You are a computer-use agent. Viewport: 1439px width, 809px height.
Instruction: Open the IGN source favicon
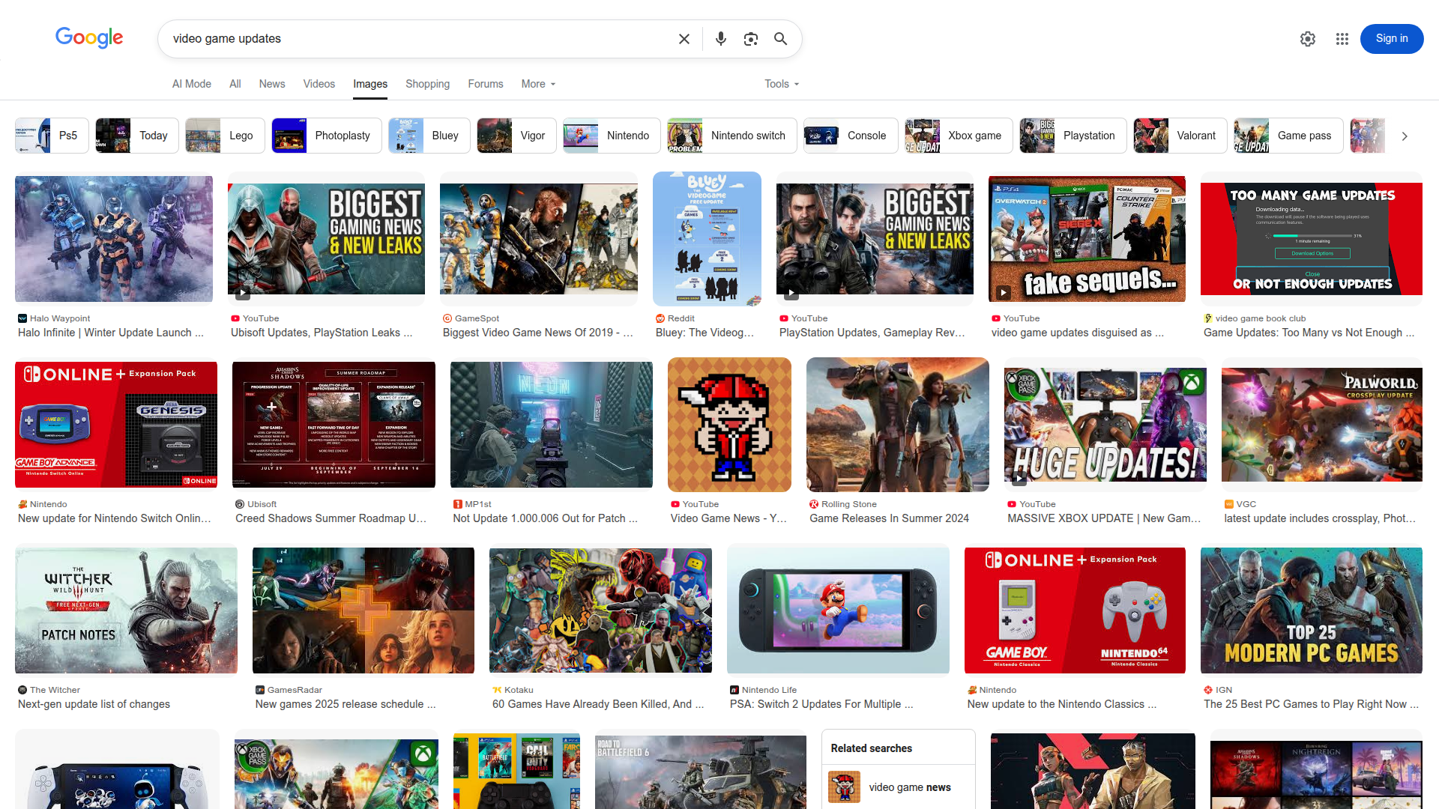pos(1208,690)
